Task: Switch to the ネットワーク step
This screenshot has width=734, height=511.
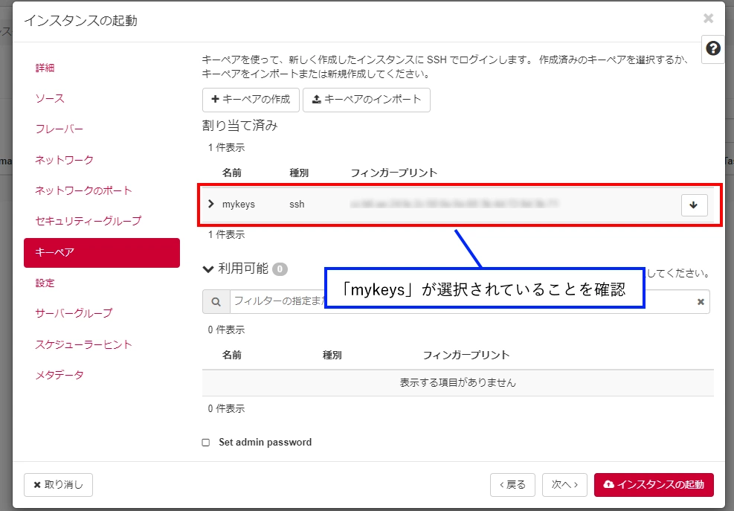Action: [65, 160]
